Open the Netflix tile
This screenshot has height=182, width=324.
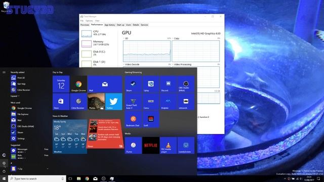coord(151,145)
